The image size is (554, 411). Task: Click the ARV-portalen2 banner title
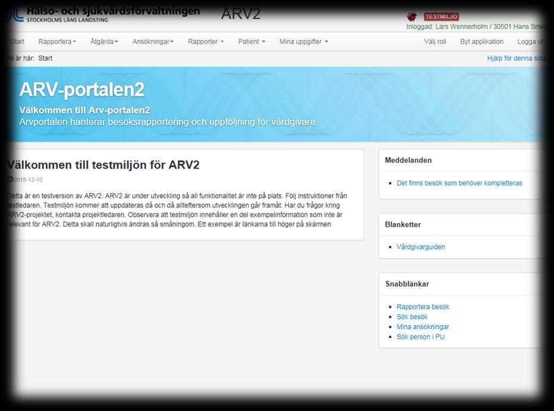(x=81, y=90)
